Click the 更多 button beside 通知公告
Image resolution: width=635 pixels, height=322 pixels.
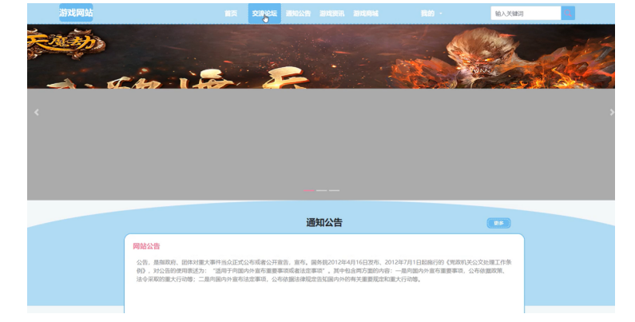click(x=498, y=223)
